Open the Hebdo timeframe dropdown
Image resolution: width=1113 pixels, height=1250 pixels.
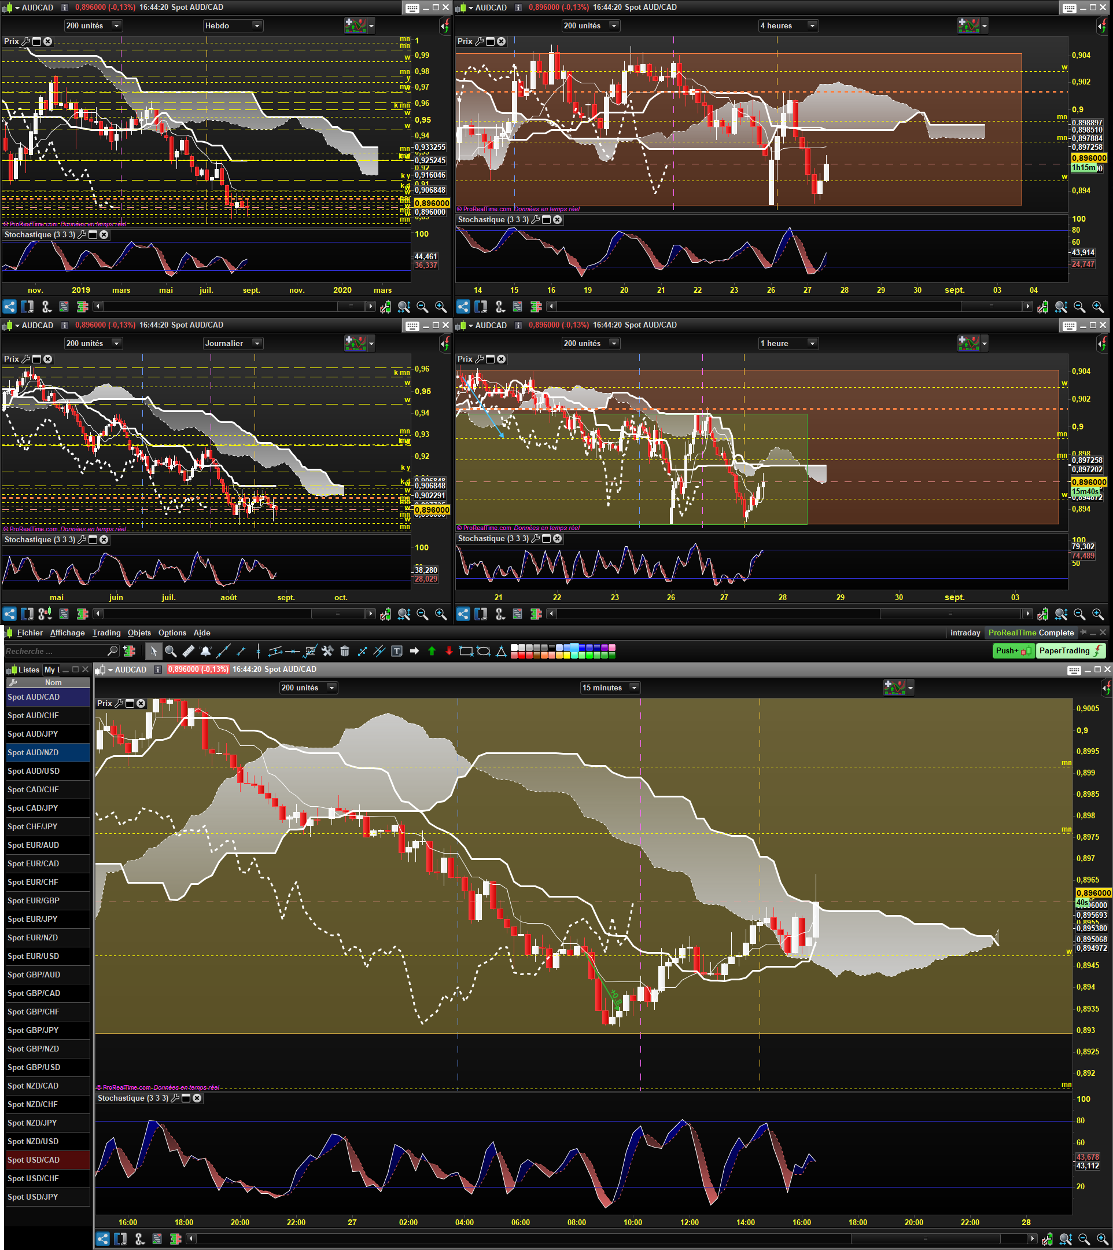tap(233, 25)
